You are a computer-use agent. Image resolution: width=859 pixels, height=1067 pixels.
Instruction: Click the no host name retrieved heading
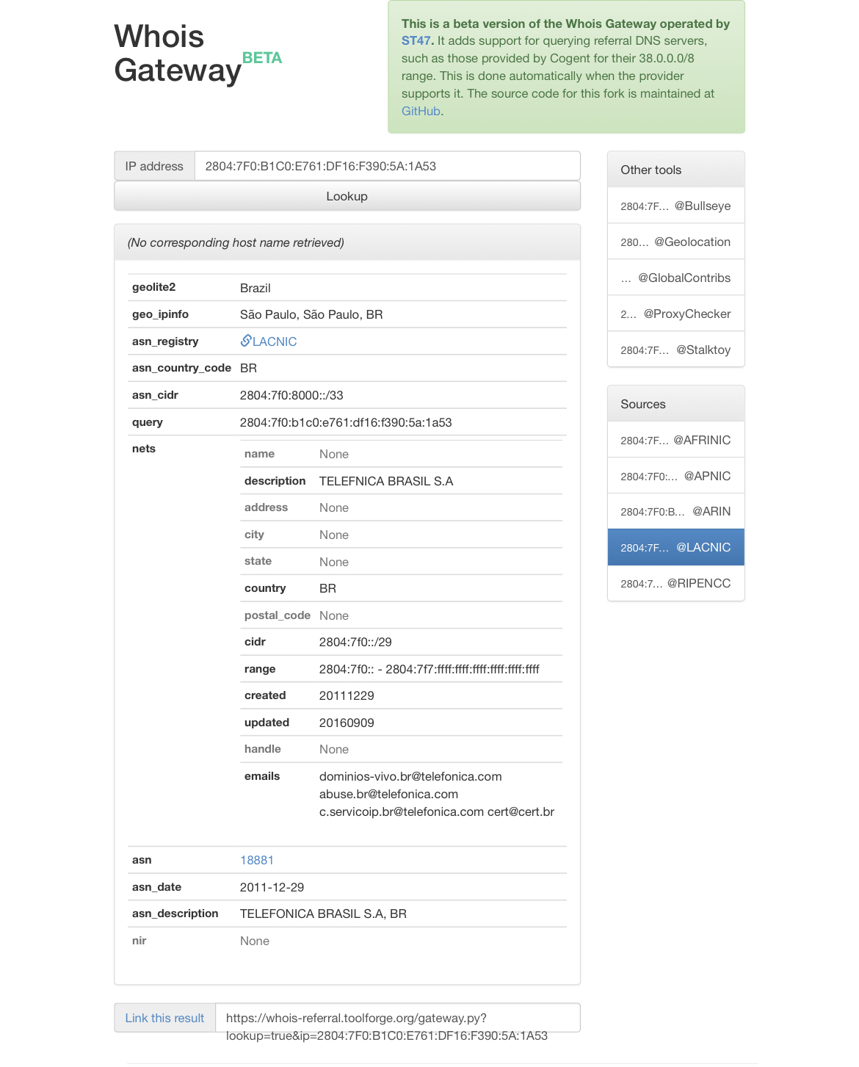[236, 242]
